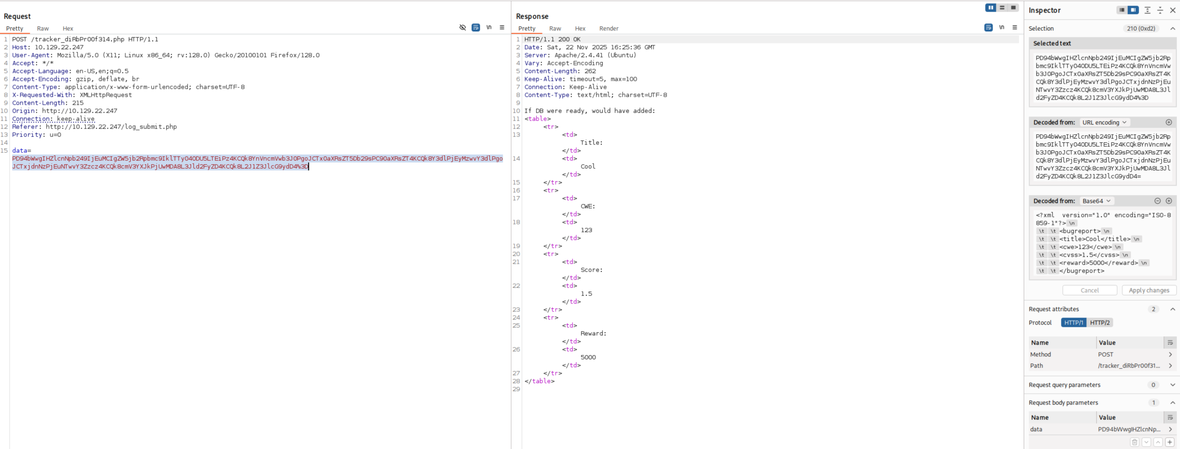The width and height of the screenshot is (1180, 449).
Task: Collapse all Inspector sections icon
Action: click(1160, 10)
